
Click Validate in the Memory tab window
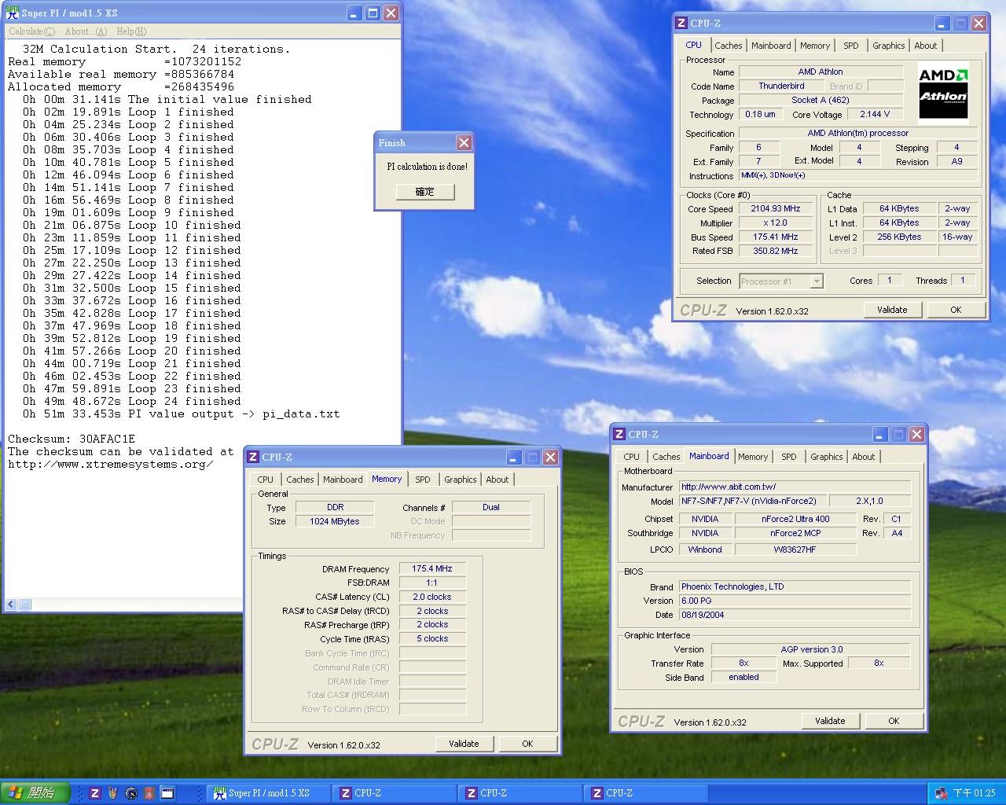tap(464, 744)
